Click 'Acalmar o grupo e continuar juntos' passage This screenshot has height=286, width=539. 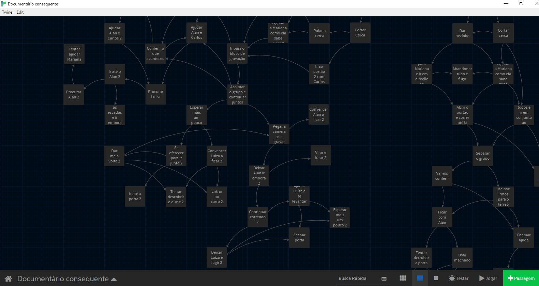point(237,95)
